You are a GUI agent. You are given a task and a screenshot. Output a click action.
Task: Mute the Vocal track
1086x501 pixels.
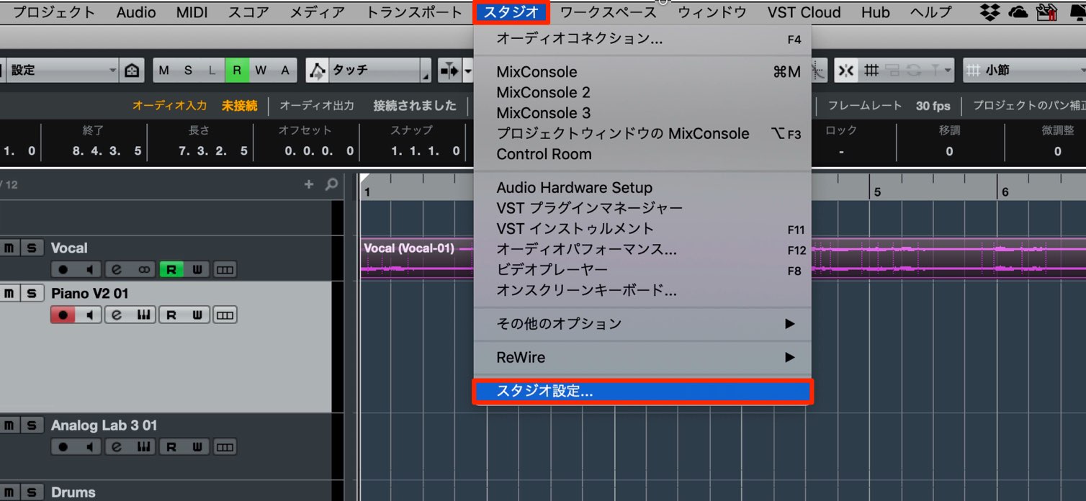[x=9, y=248]
